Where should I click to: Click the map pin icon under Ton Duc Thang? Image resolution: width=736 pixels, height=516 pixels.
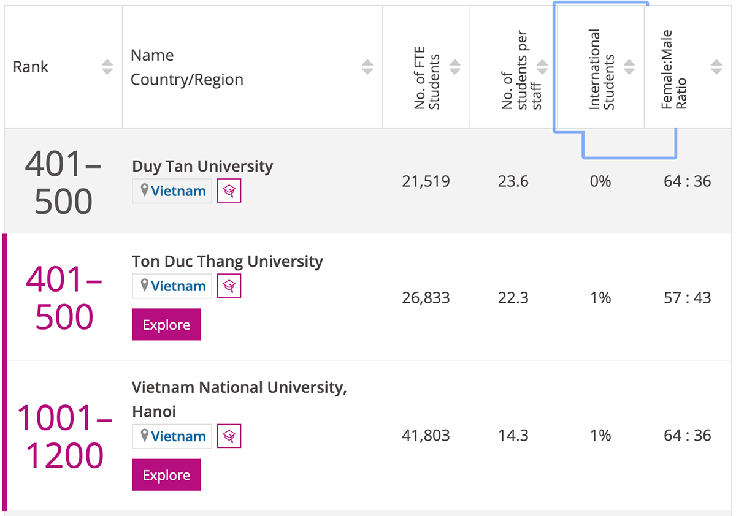click(x=145, y=286)
